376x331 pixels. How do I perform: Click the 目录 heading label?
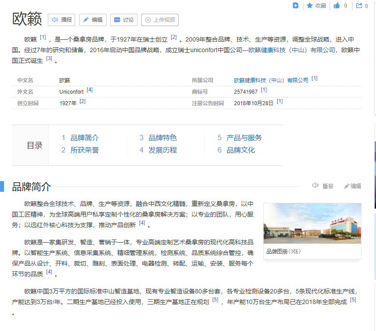point(35,145)
